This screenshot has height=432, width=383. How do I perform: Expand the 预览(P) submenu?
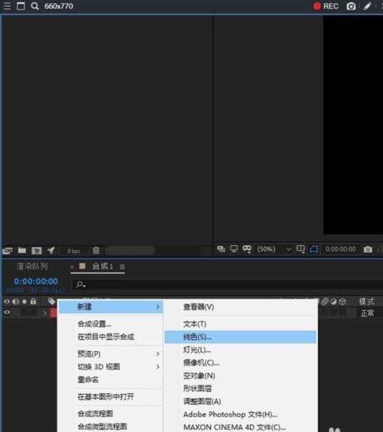click(111, 354)
